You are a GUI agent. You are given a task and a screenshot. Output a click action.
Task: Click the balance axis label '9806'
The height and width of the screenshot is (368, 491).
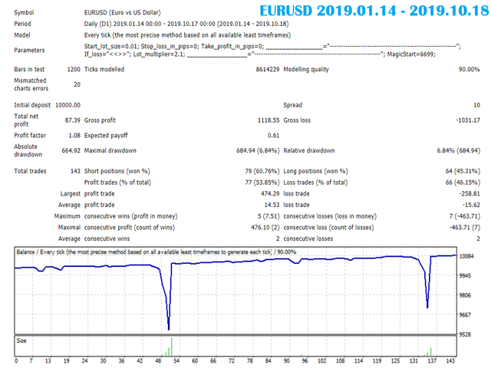pyautogui.click(x=465, y=295)
